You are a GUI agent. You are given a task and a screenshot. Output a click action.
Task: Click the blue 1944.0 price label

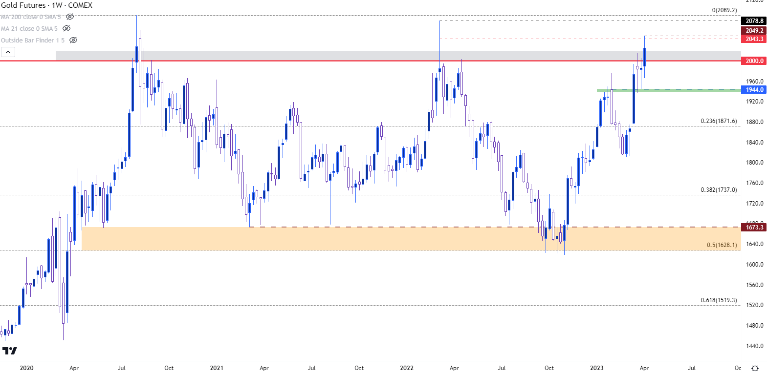pyautogui.click(x=754, y=90)
